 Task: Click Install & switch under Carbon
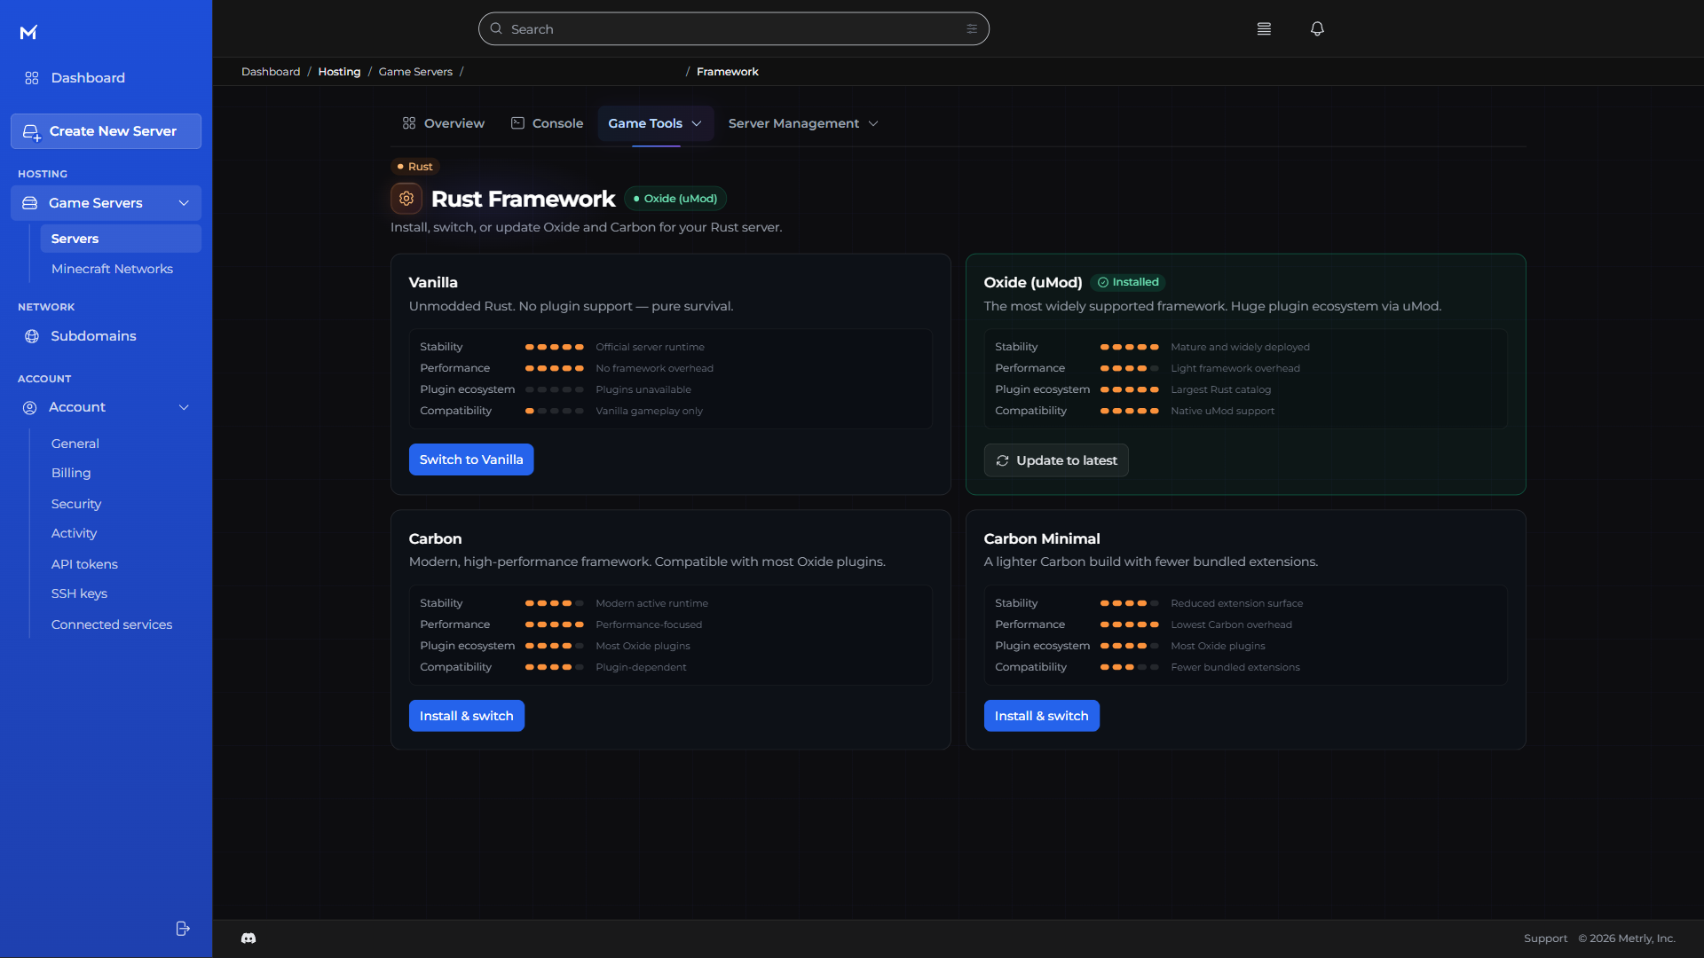(x=467, y=716)
